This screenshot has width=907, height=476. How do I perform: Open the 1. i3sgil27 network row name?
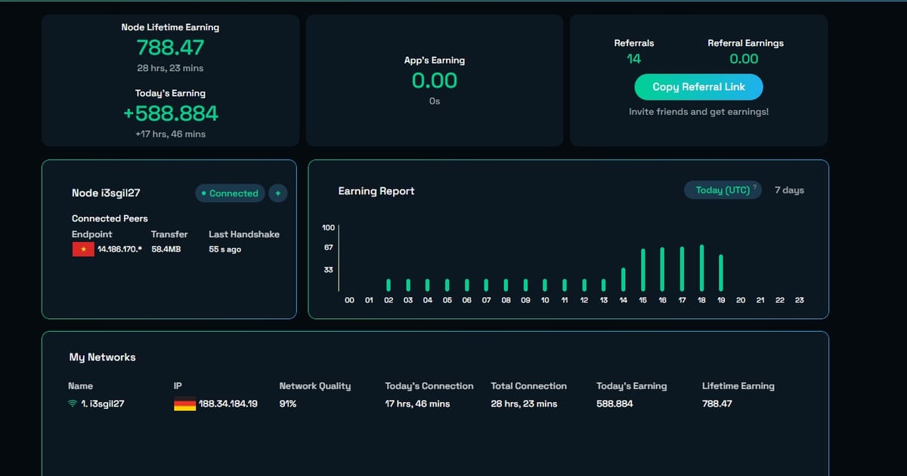pyautogui.click(x=102, y=404)
